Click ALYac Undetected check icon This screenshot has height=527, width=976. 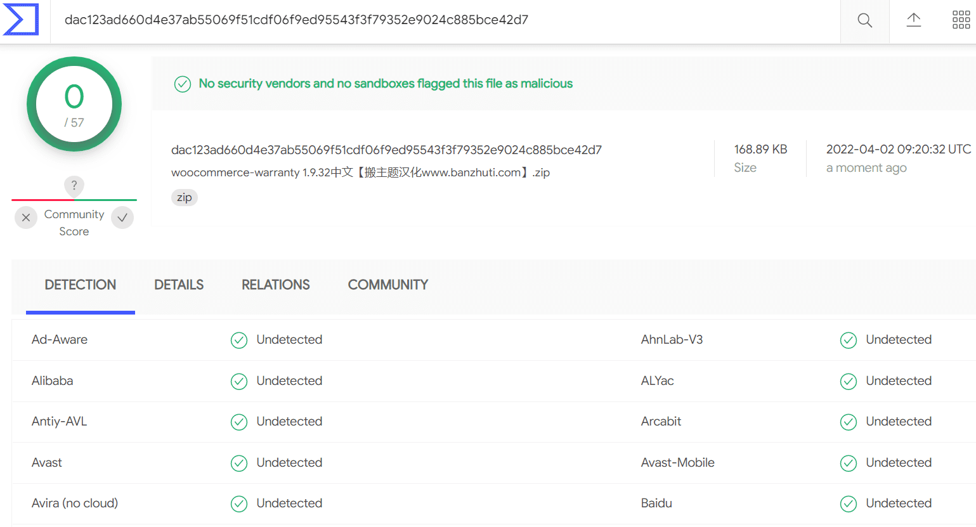click(849, 381)
